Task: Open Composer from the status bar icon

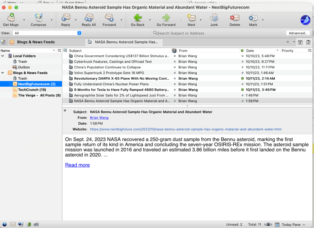Action: tap(21, 224)
